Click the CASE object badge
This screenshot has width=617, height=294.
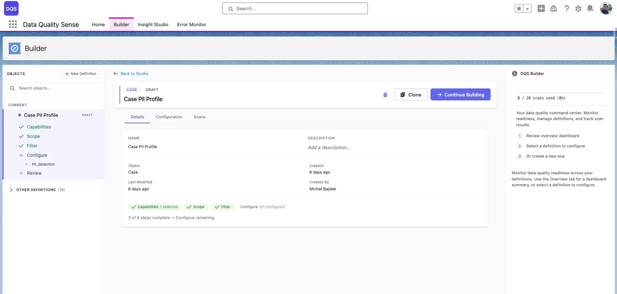click(x=132, y=90)
